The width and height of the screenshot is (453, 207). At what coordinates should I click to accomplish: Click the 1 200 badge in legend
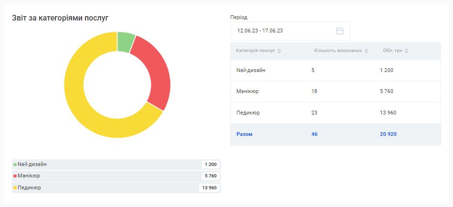[x=211, y=165]
